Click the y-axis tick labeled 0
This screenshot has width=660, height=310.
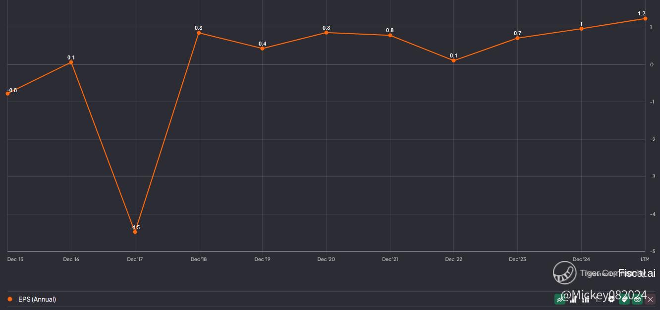(652, 64)
